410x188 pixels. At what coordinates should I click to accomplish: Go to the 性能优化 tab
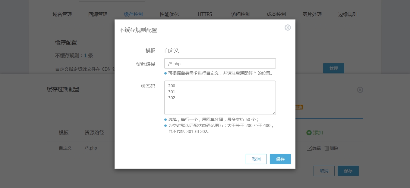click(169, 14)
